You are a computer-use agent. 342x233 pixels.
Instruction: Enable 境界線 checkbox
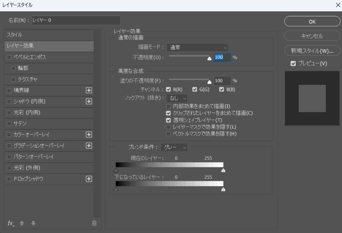pos(9,90)
